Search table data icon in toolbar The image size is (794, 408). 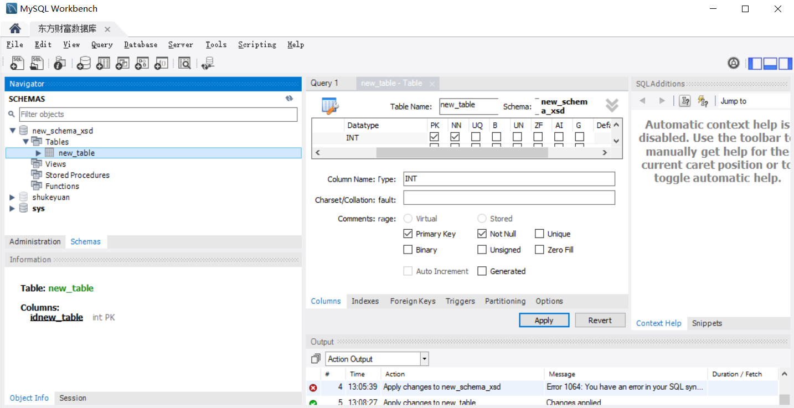click(184, 63)
